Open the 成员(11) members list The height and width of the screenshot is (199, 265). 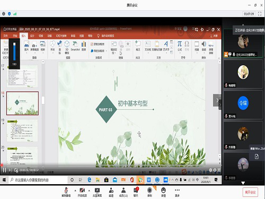123,192
